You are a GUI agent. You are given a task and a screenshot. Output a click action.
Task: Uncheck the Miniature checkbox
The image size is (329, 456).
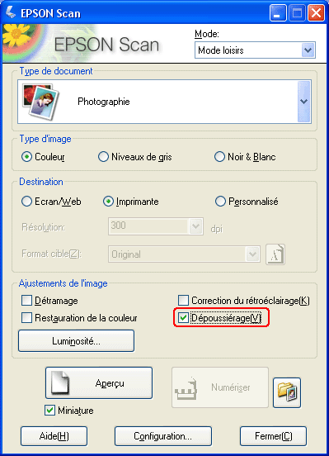pos(50,411)
